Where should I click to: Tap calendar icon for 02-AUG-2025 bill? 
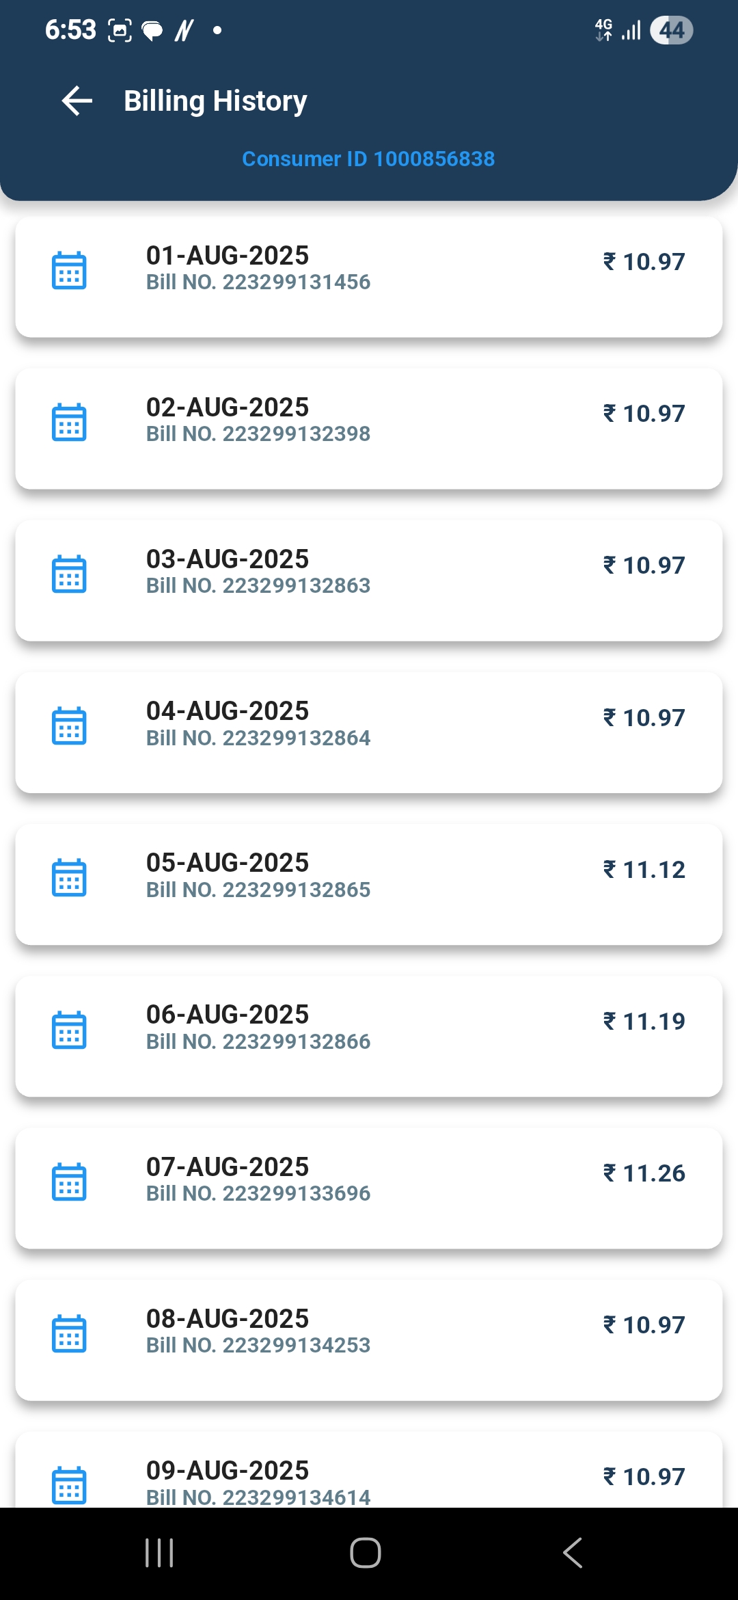click(69, 422)
